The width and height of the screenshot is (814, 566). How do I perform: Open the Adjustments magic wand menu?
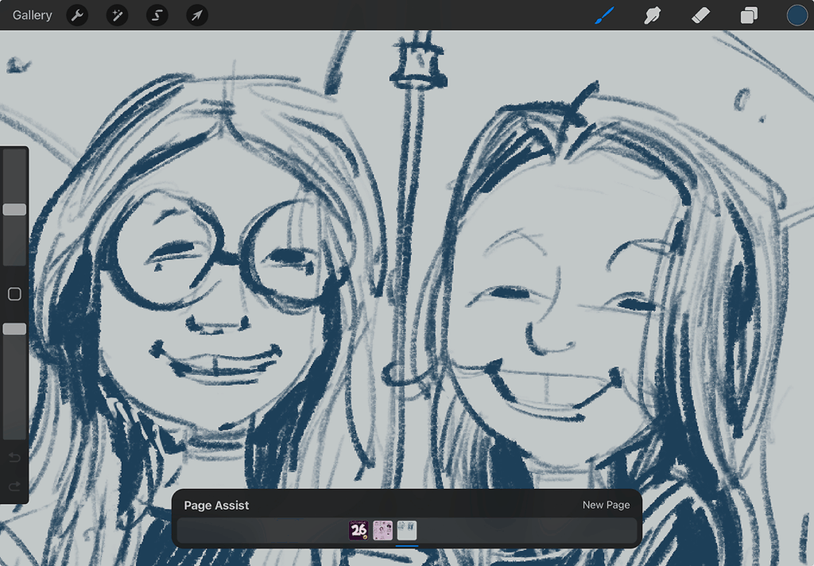(x=118, y=15)
